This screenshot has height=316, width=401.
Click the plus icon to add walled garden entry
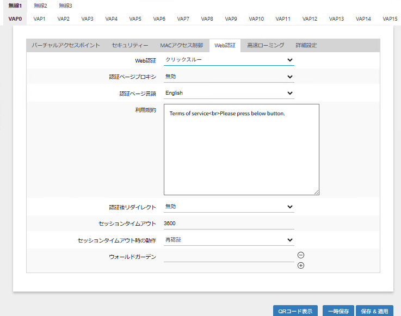[301, 265]
